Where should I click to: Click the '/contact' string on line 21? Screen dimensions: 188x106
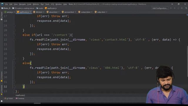(60, 35)
